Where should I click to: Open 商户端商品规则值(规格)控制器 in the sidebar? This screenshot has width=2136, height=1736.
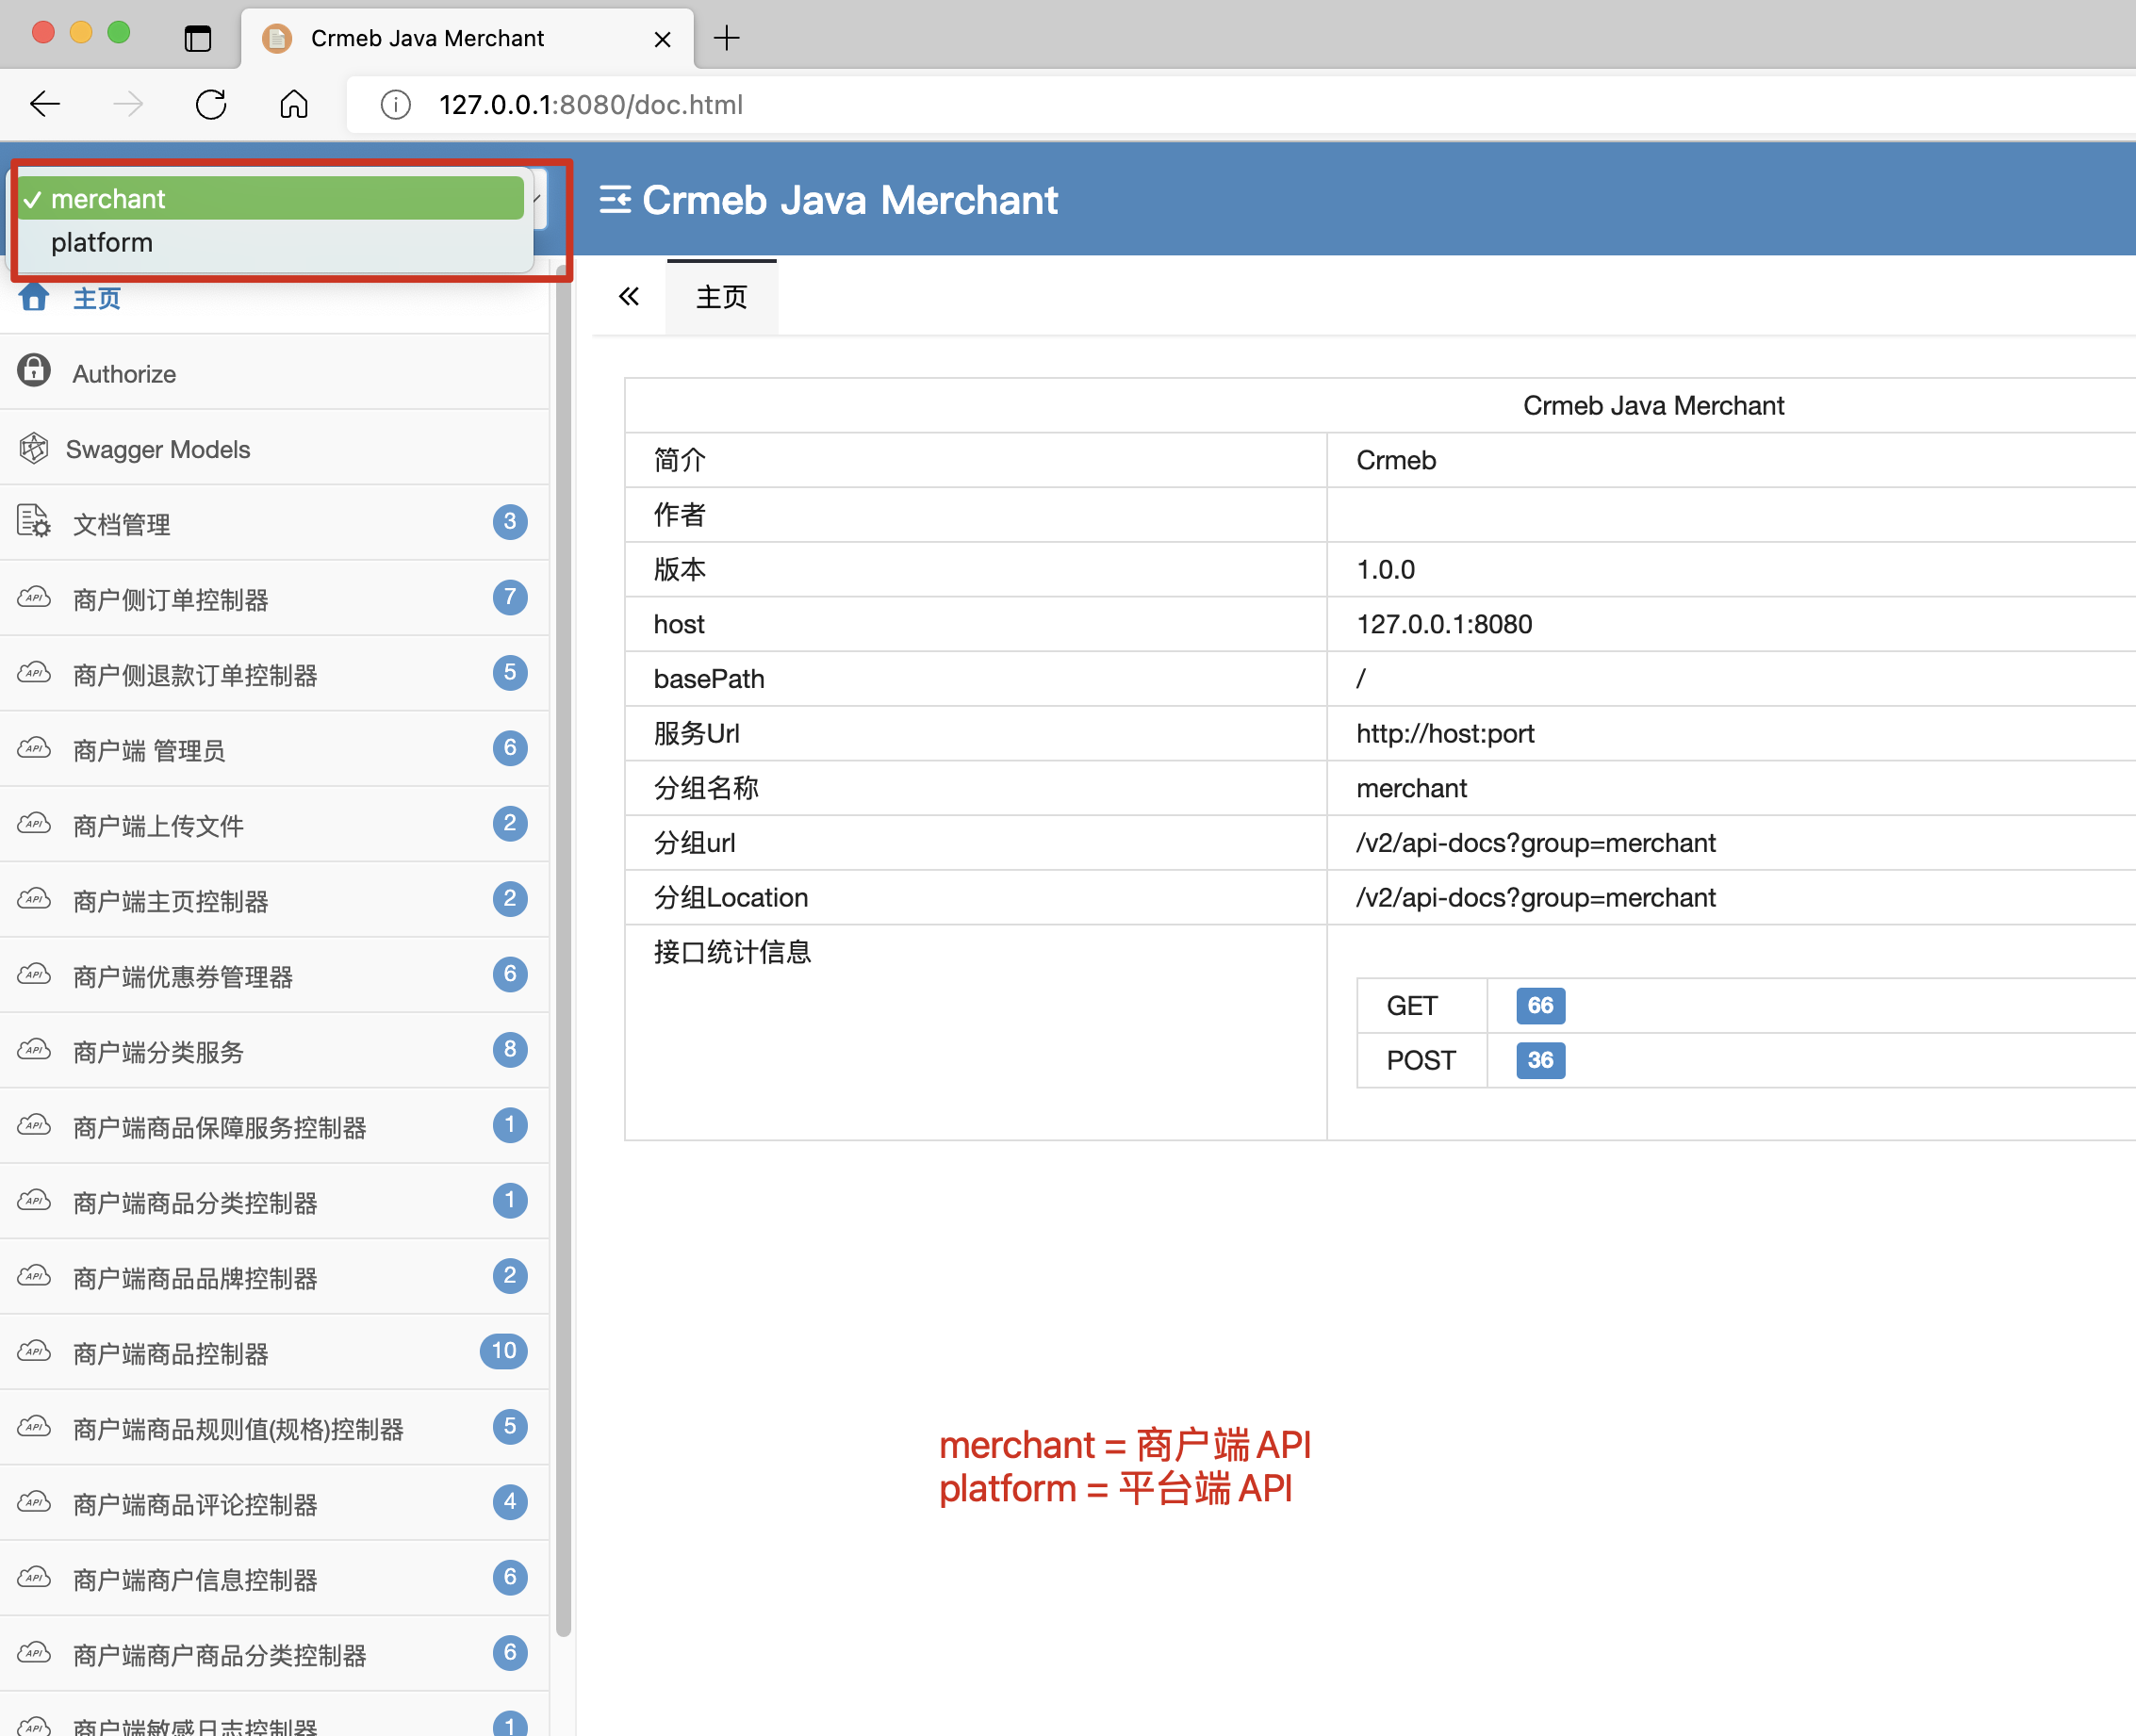click(274, 1428)
